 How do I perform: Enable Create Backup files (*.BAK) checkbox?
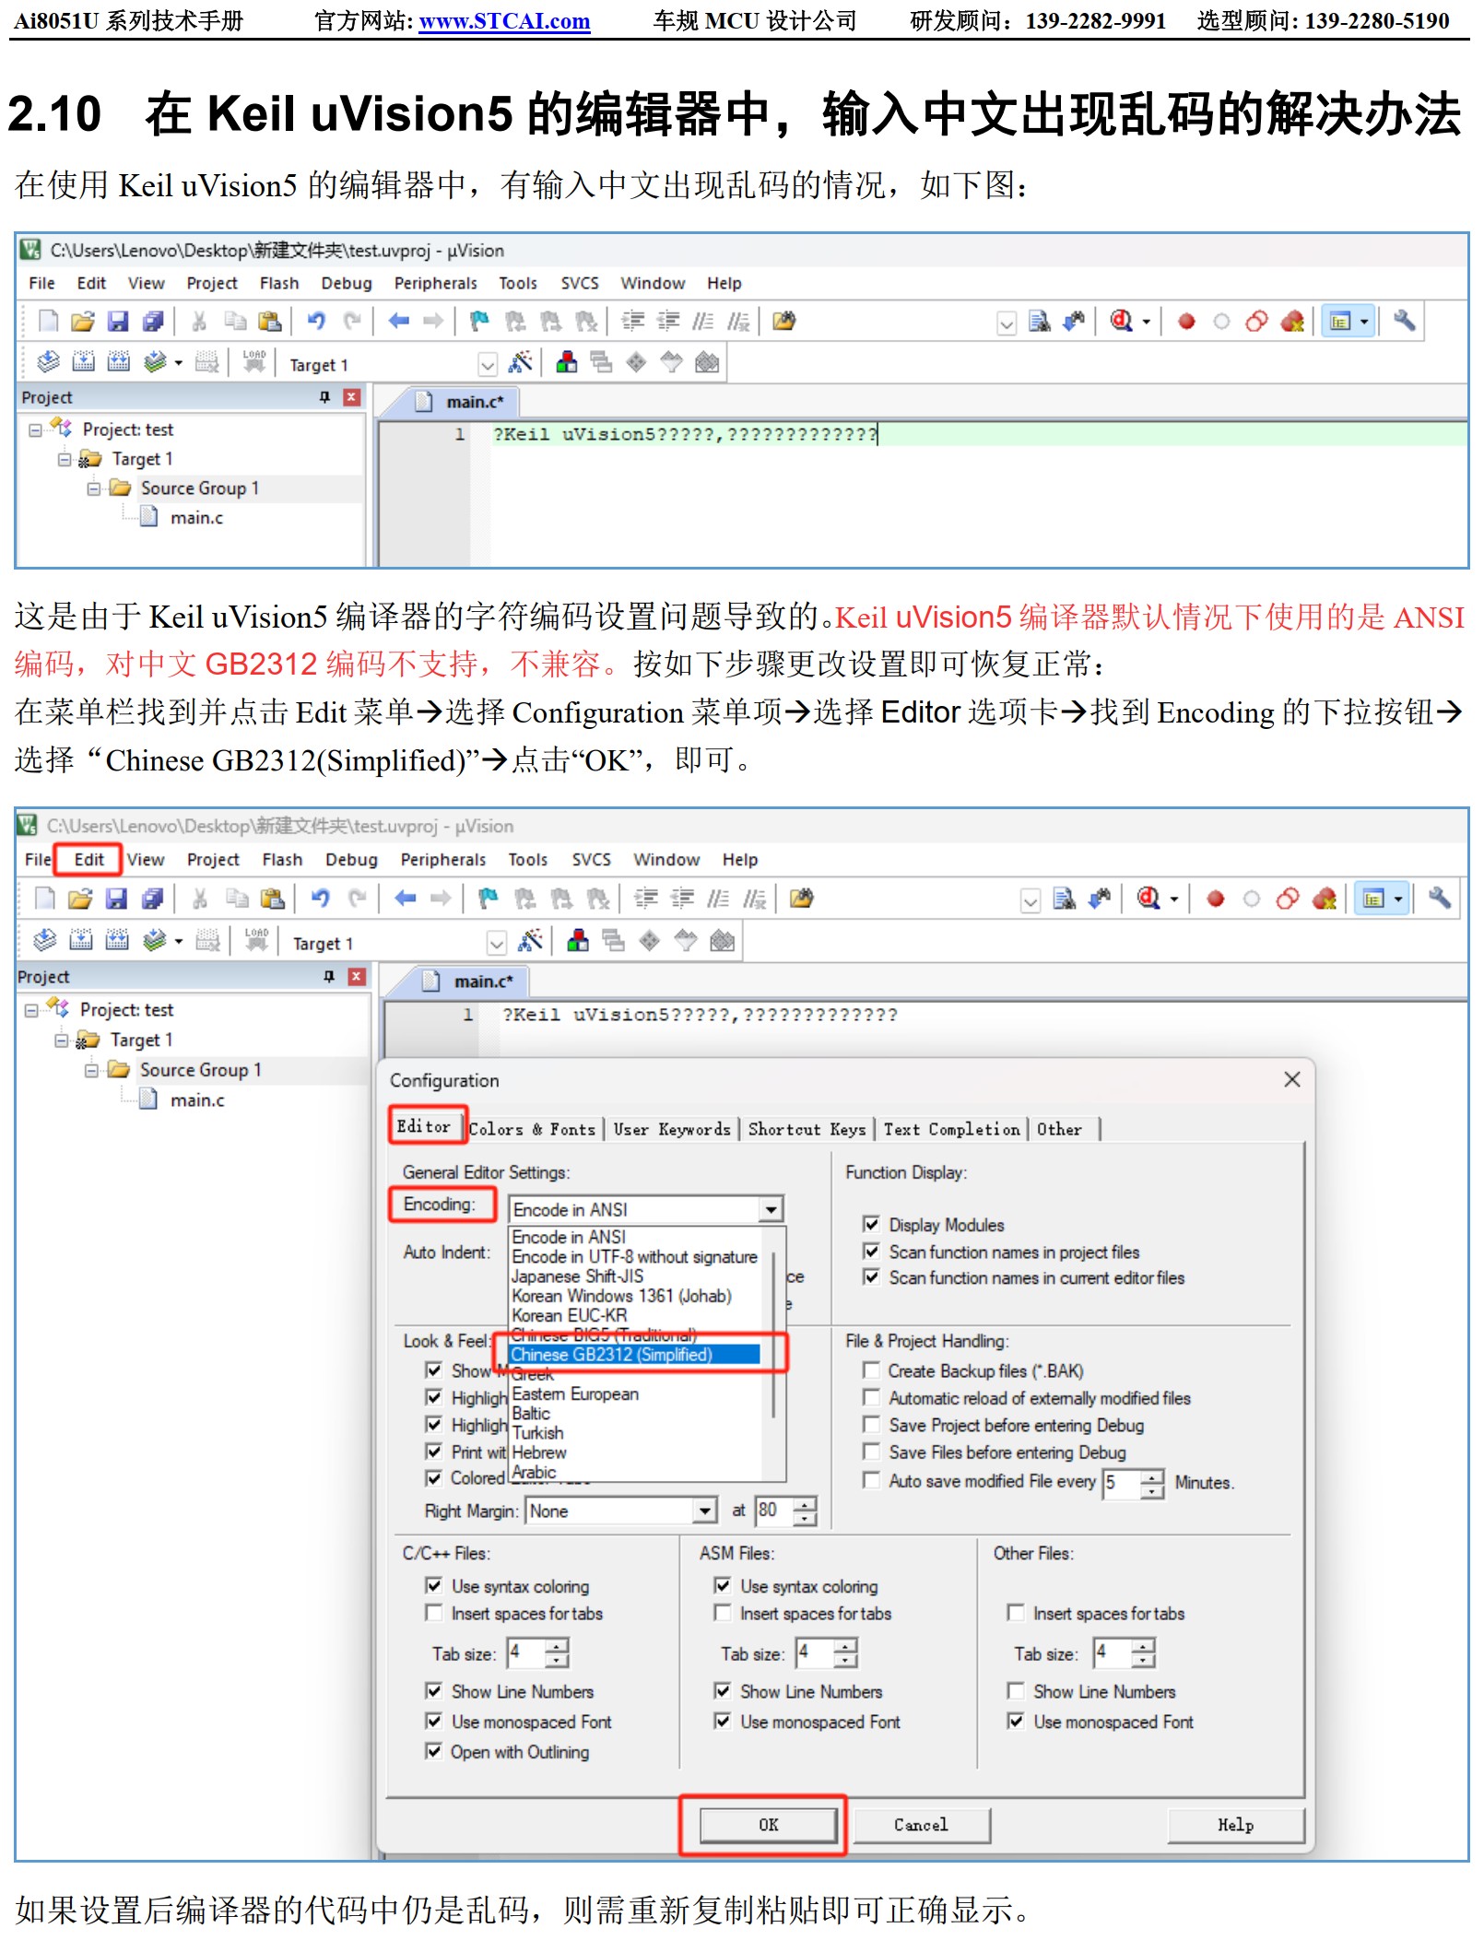pyautogui.click(x=871, y=1370)
